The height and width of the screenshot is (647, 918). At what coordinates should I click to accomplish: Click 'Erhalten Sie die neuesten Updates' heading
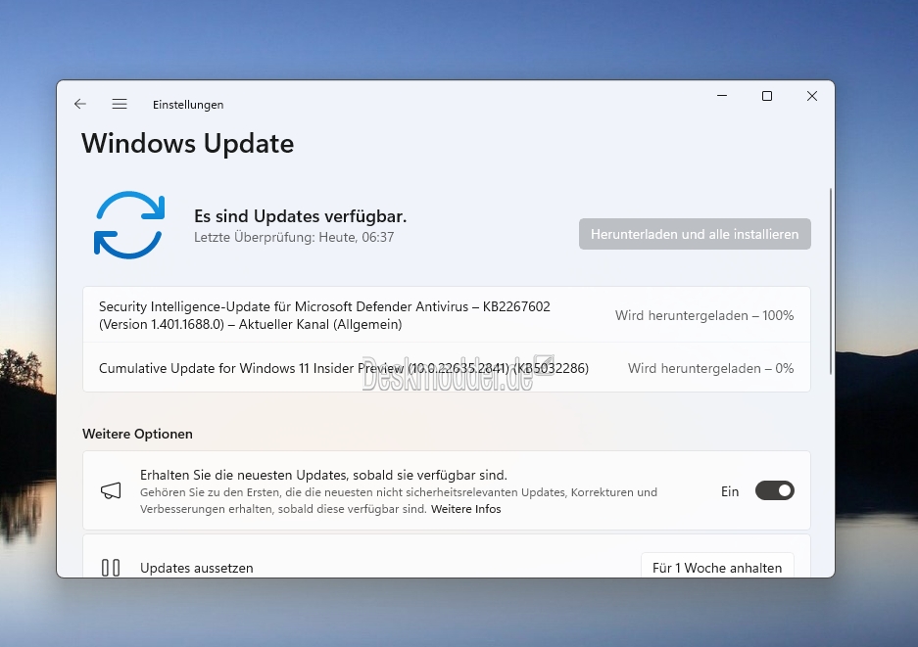[323, 475]
